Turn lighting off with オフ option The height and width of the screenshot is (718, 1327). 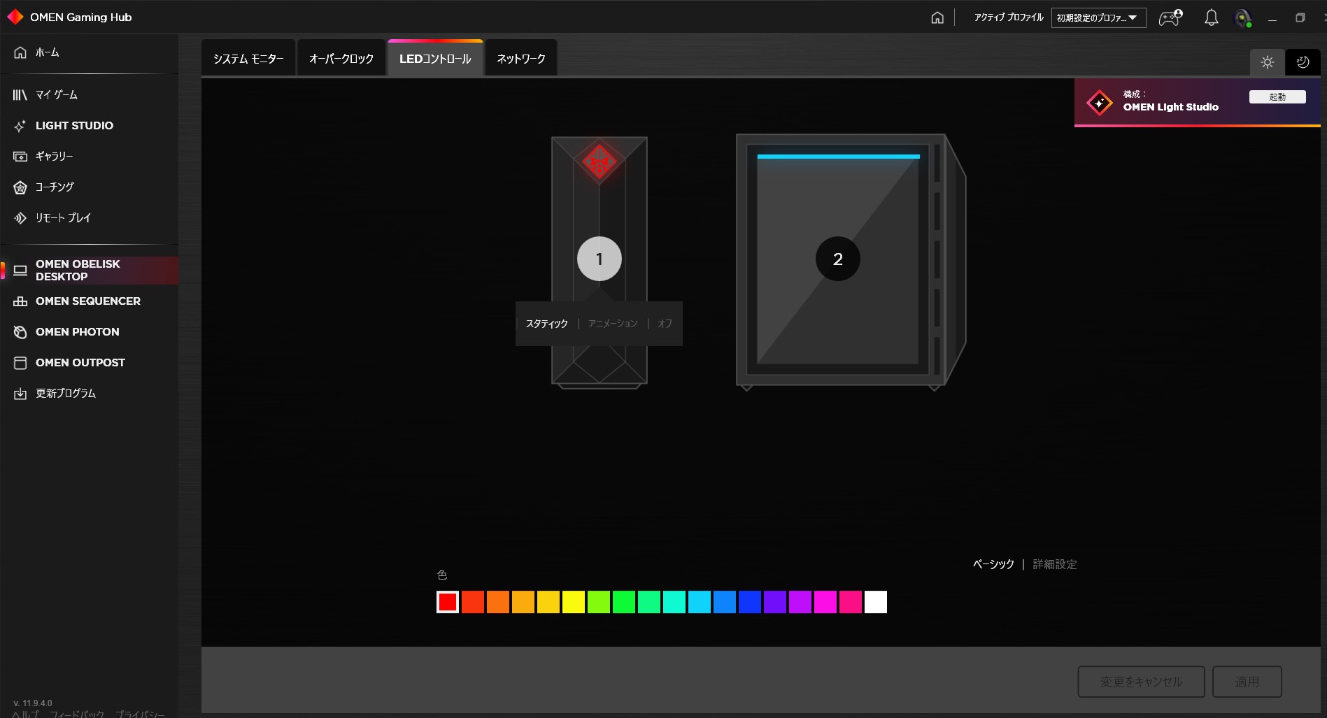tap(665, 324)
